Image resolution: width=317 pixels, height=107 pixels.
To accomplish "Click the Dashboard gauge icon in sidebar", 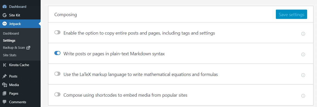I will click(x=5, y=7).
